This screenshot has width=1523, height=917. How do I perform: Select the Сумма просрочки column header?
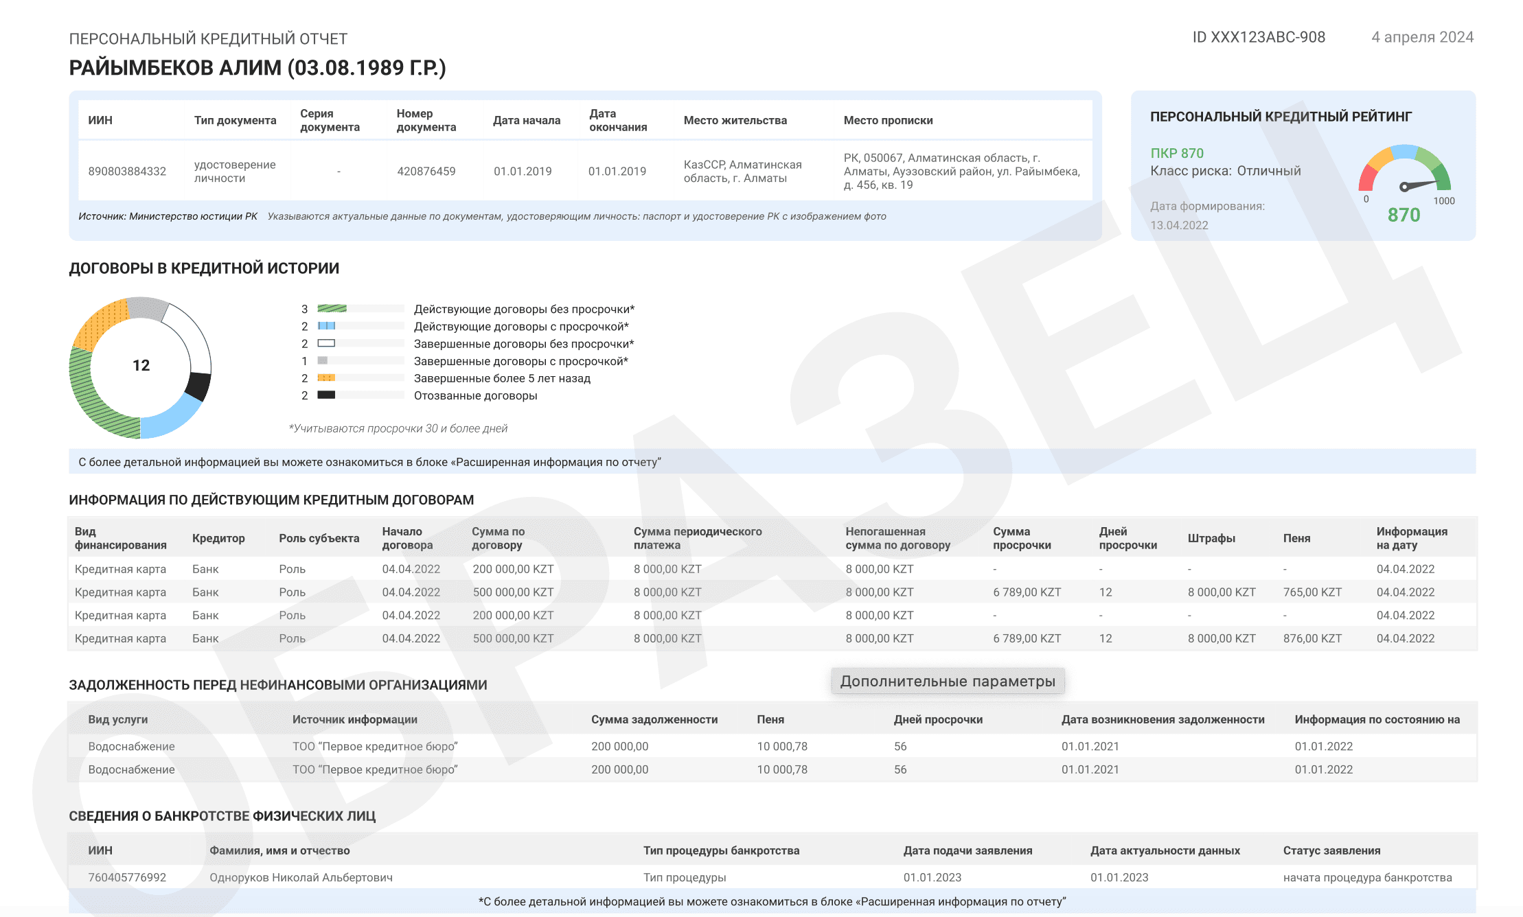1022,538
